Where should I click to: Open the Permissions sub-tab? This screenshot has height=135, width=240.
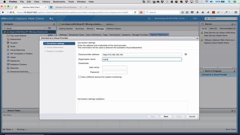point(115,35)
